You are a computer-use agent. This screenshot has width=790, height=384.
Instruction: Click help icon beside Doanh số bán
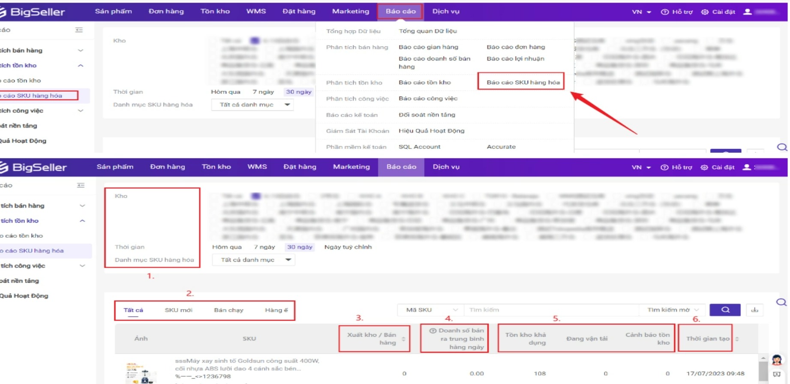point(433,331)
